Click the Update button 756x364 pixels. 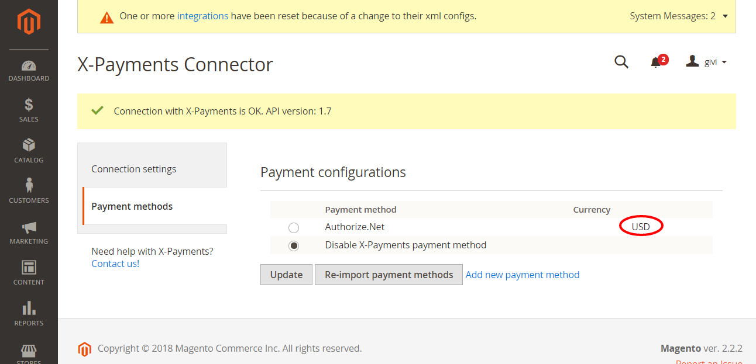point(286,275)
